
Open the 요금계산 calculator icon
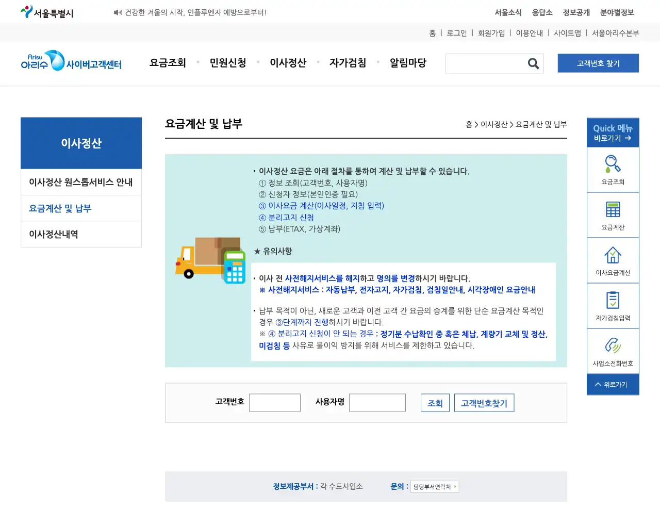click(613, 209)
